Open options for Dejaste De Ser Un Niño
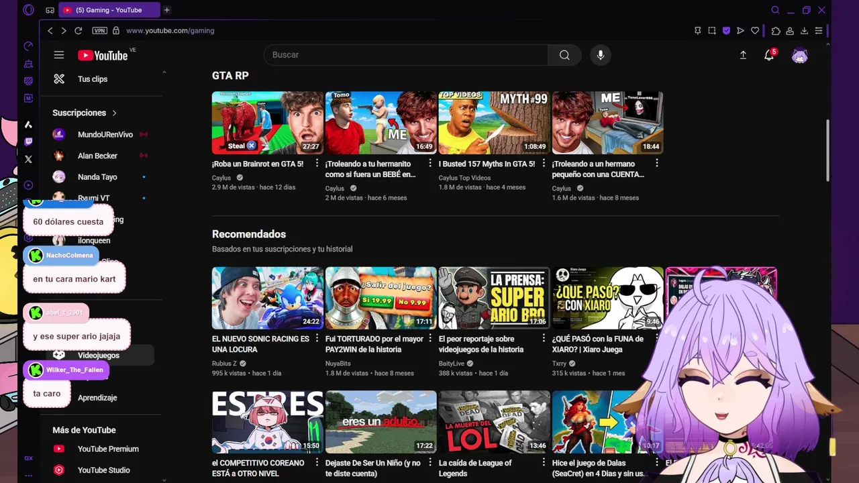859x483 pixels. point(430,463)
